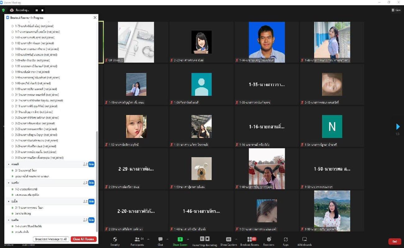Open the View layout menu
This screenshot has width=404, height=248.
(396, 10)
